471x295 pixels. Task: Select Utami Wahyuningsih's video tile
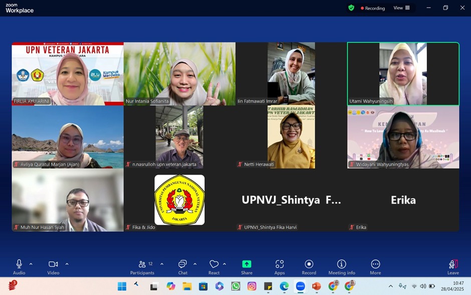[403, 74]
